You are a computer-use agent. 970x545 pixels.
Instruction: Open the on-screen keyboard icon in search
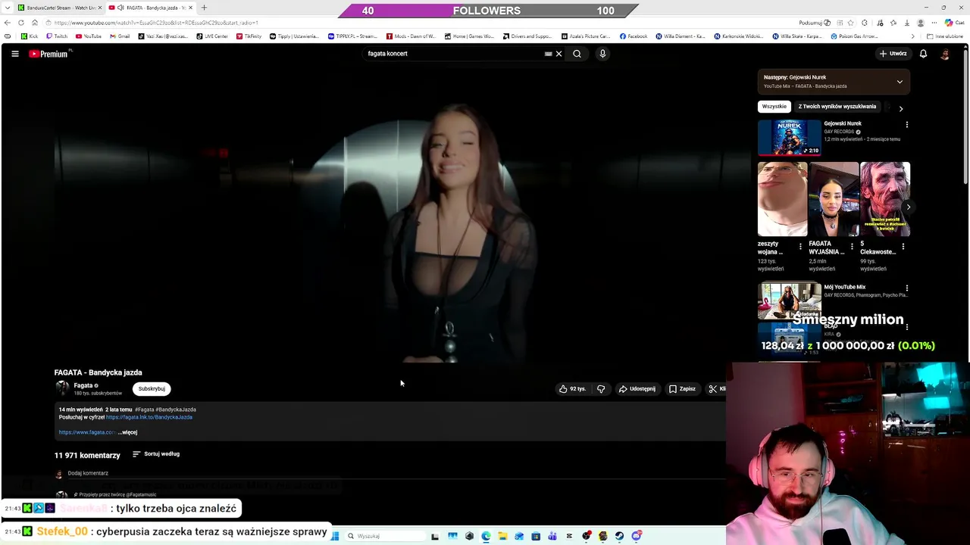(x=548, y=54)
